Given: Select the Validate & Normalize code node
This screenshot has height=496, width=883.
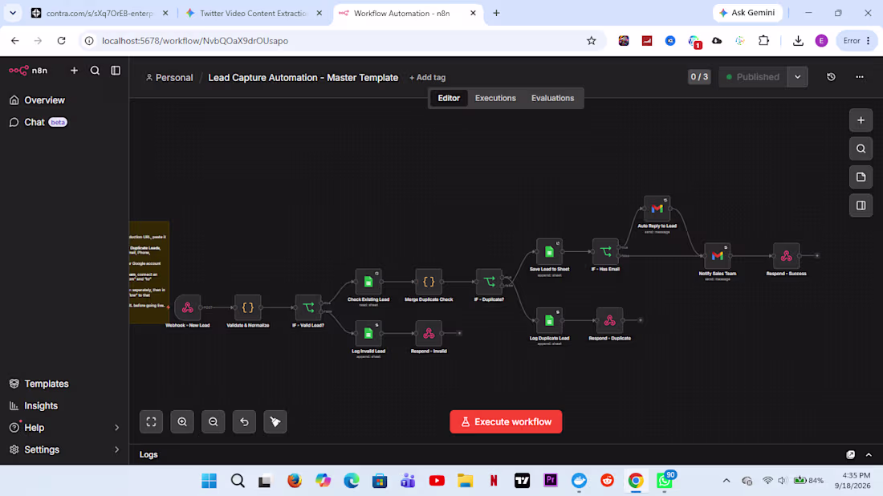Looking at the screenshot, I should [248, 307].
